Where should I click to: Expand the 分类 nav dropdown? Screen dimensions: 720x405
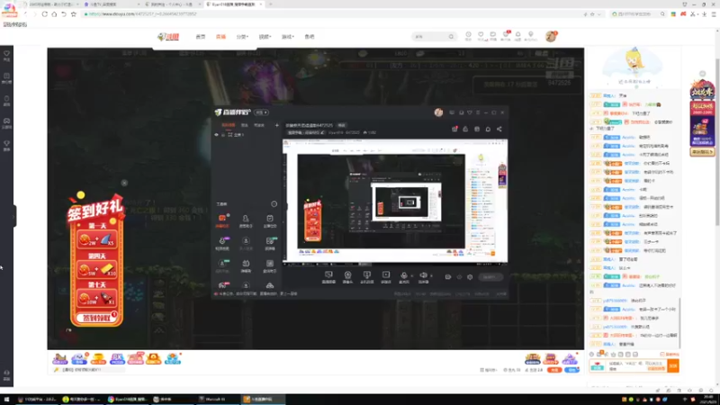tap(242, 37)
